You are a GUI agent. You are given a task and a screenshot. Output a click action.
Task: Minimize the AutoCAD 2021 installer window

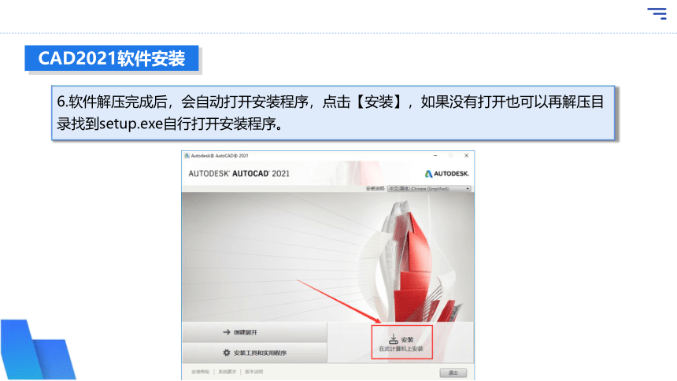pos(435,156)
